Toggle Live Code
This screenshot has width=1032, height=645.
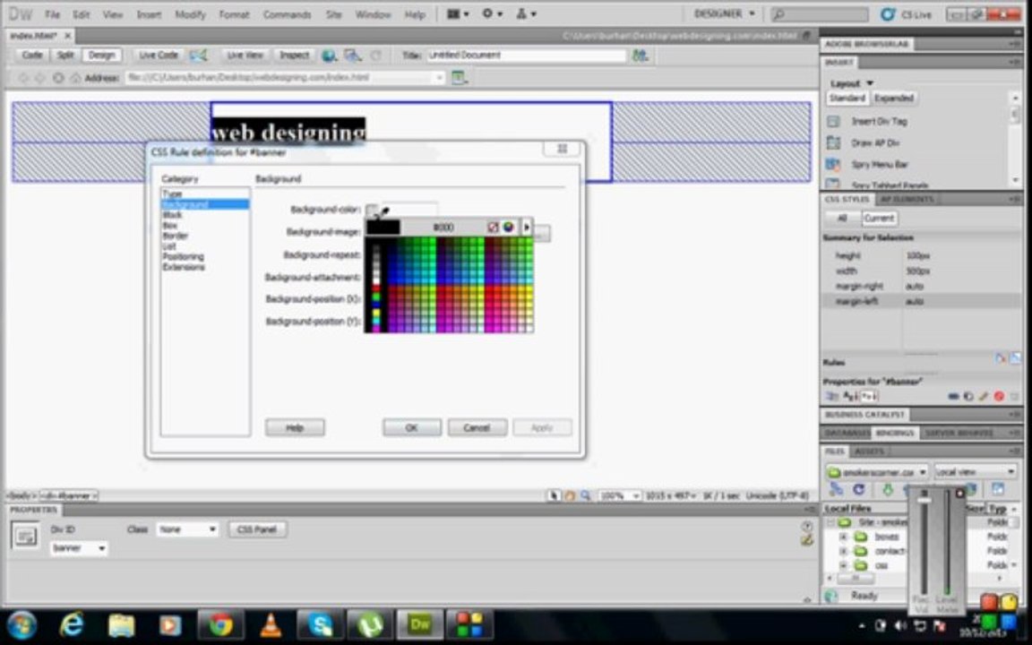159,56
